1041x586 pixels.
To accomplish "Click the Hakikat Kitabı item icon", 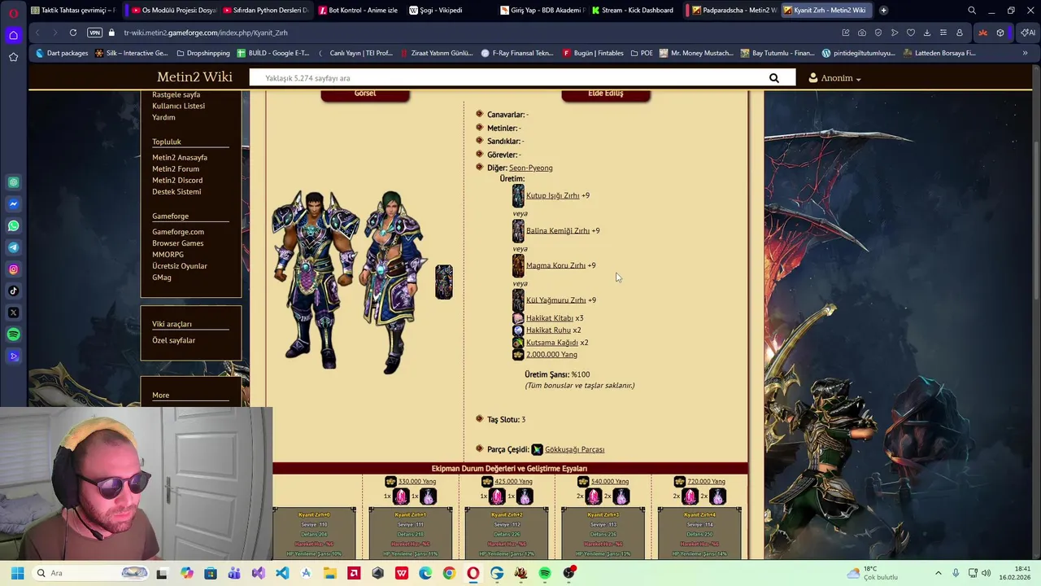I will click(x=518, y=318).
